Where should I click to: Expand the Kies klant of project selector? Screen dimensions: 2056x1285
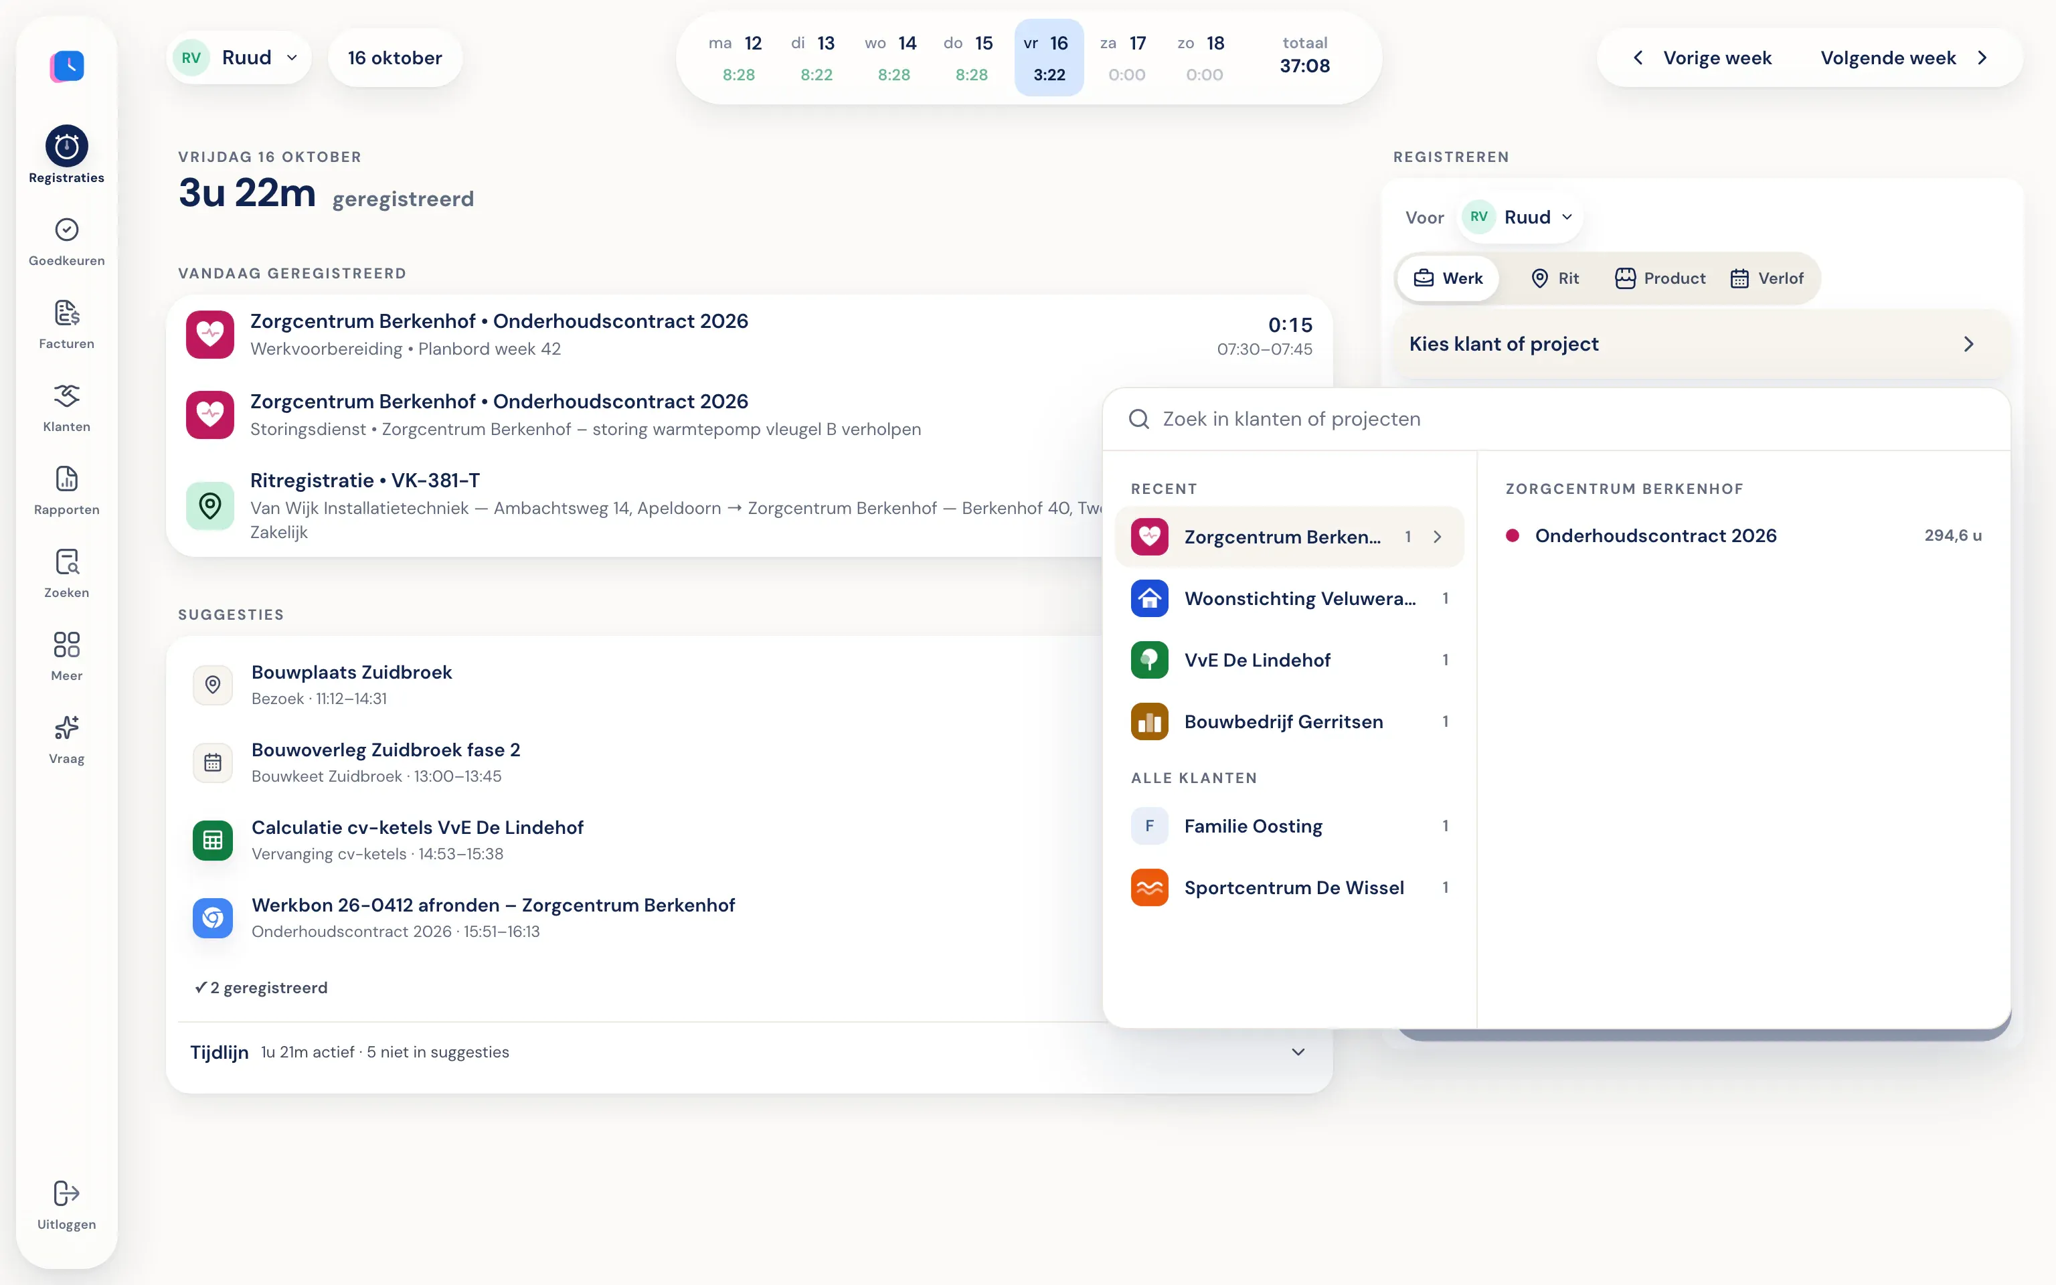(x=1702, y=344)
